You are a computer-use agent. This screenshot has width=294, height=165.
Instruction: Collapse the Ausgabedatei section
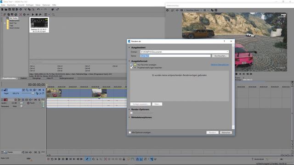tap(129, 48)
